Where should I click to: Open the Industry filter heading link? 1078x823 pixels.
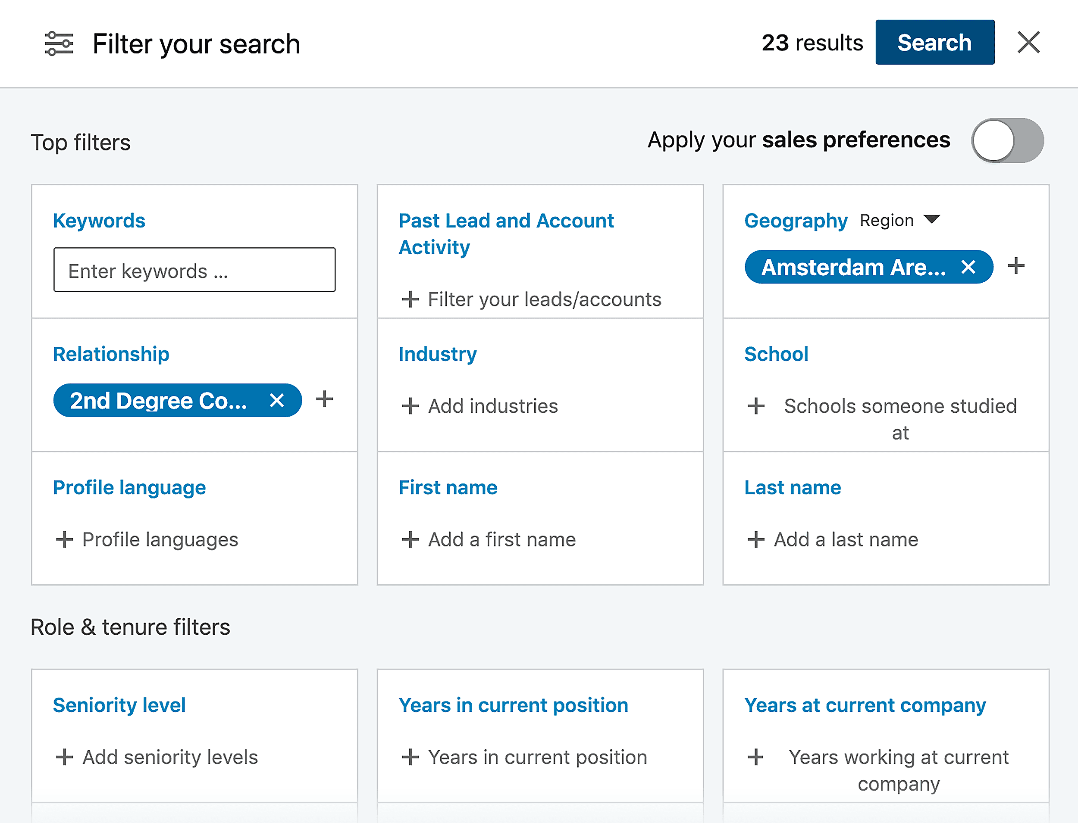click(x=437, y=354)
